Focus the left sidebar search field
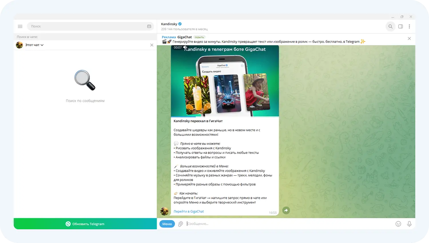This screenshot has height=243, width=429. click(90, 26)
